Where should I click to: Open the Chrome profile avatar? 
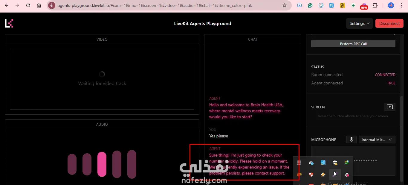point(391,5)
